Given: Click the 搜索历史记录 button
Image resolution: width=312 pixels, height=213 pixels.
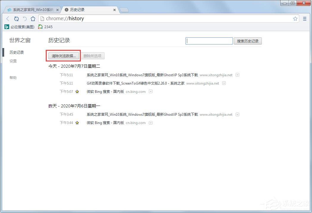Looking at the screenshot, I should pos(248,41).
